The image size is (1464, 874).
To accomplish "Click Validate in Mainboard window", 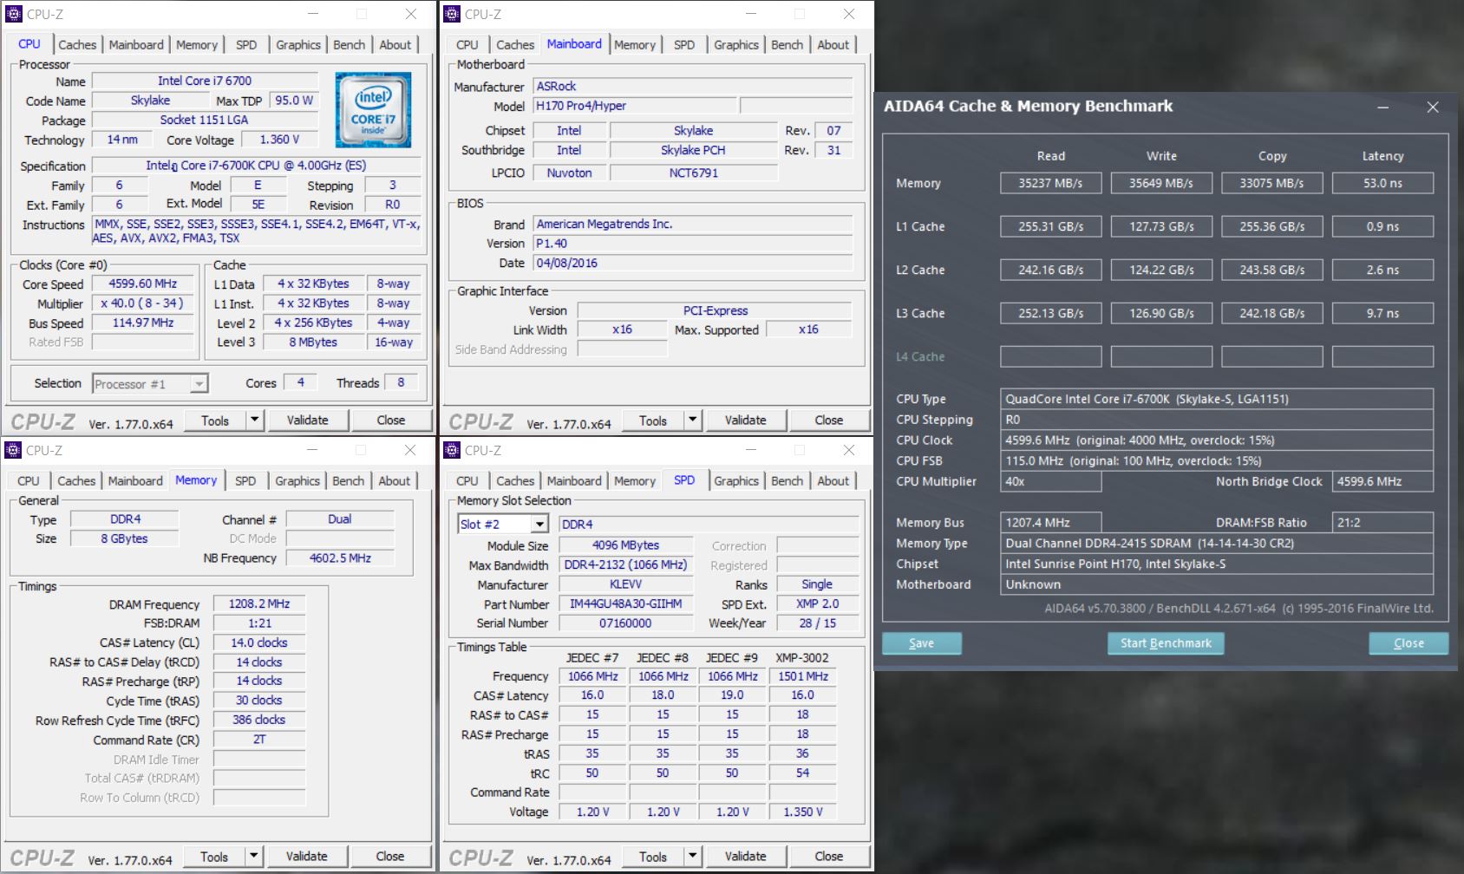I will click(x=746, y=421).
